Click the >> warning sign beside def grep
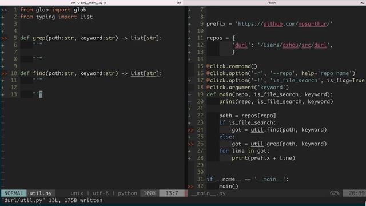Image resolution: width=366 pixels, height=206 pixels. click(4, 38)
